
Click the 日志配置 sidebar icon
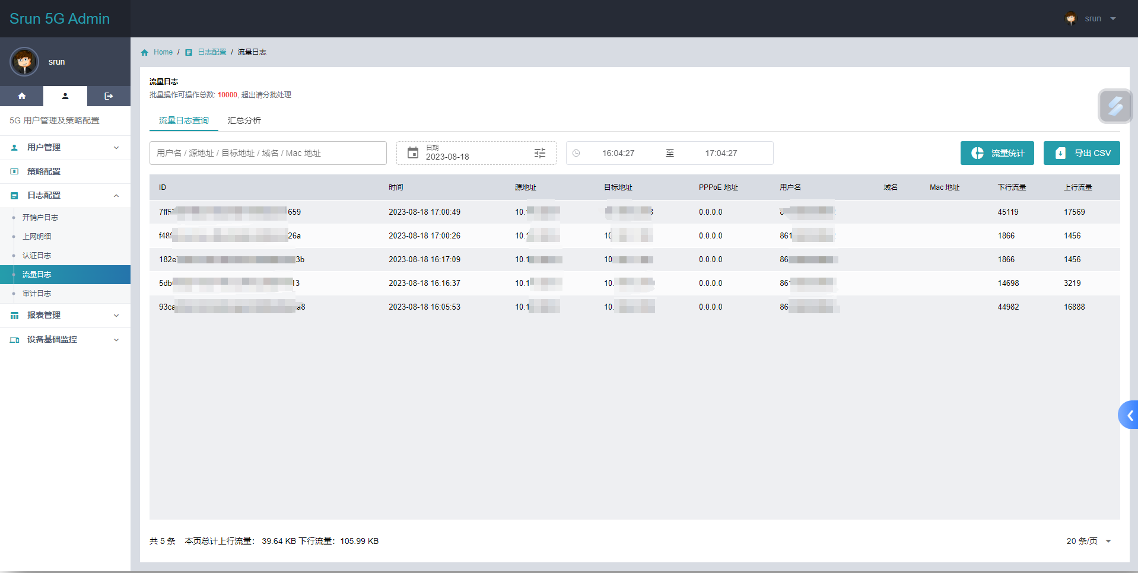15,195
